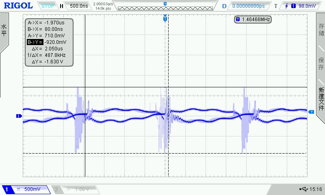Click the channel 1 number badge at bottom
The width and height of the screenshot is (325, 195).
click(x=6, y=189)
